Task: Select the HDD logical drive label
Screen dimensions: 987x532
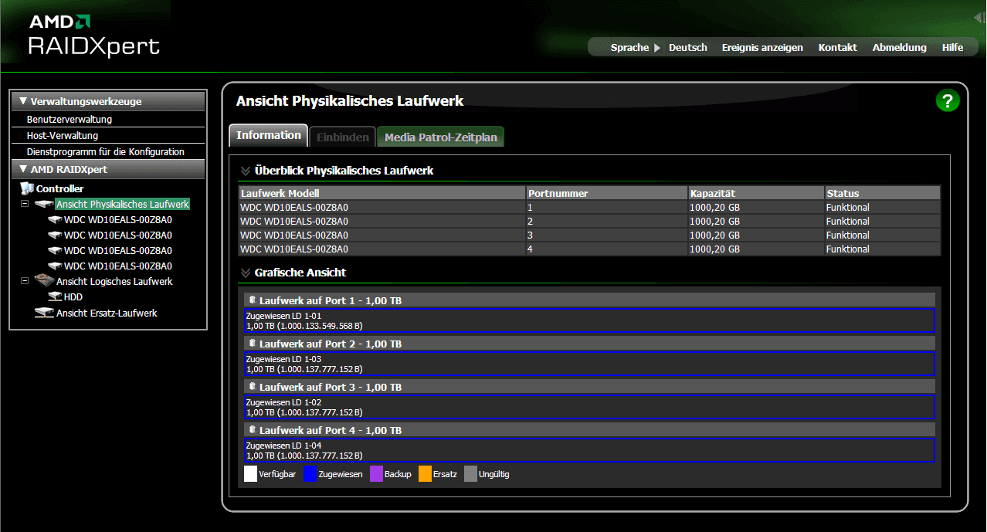Action: [73, 297]
